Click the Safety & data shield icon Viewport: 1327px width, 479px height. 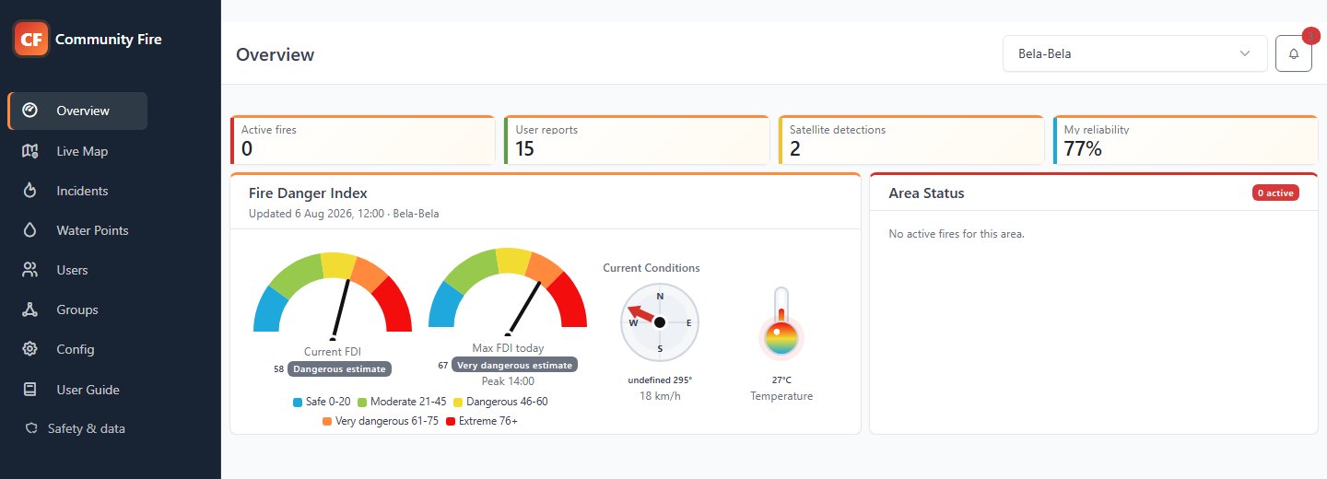point(30,428)
